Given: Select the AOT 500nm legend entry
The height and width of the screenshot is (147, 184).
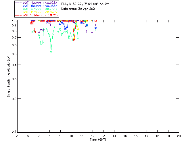Looking at the screenshot, I should (37, 6).
